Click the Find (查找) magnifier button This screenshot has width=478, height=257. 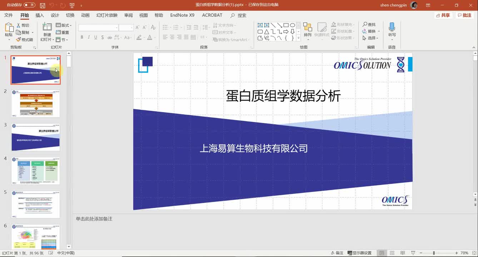[x=369, y=25]
